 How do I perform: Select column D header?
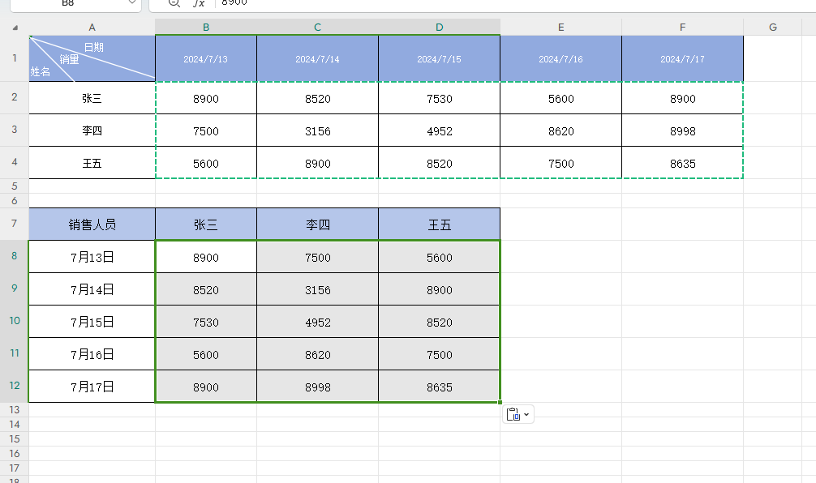point(439,27)
